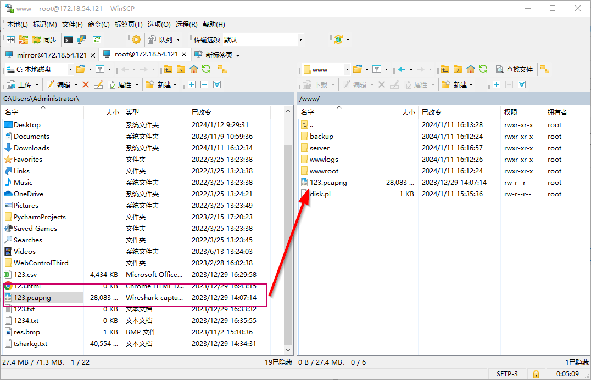Go to home directory in remote panel
The image size is (591, 380).
point(470,69)
